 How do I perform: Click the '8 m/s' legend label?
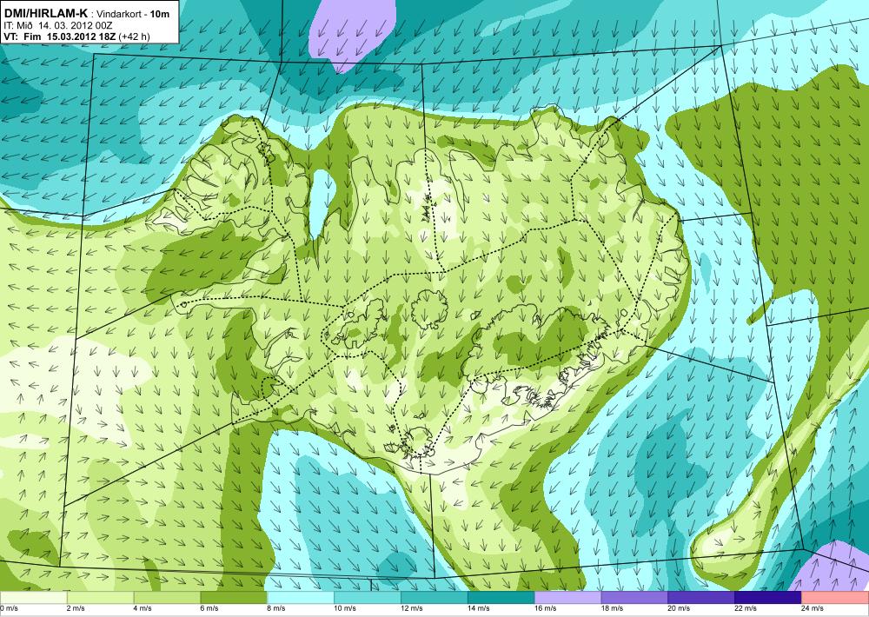[276, 608]
